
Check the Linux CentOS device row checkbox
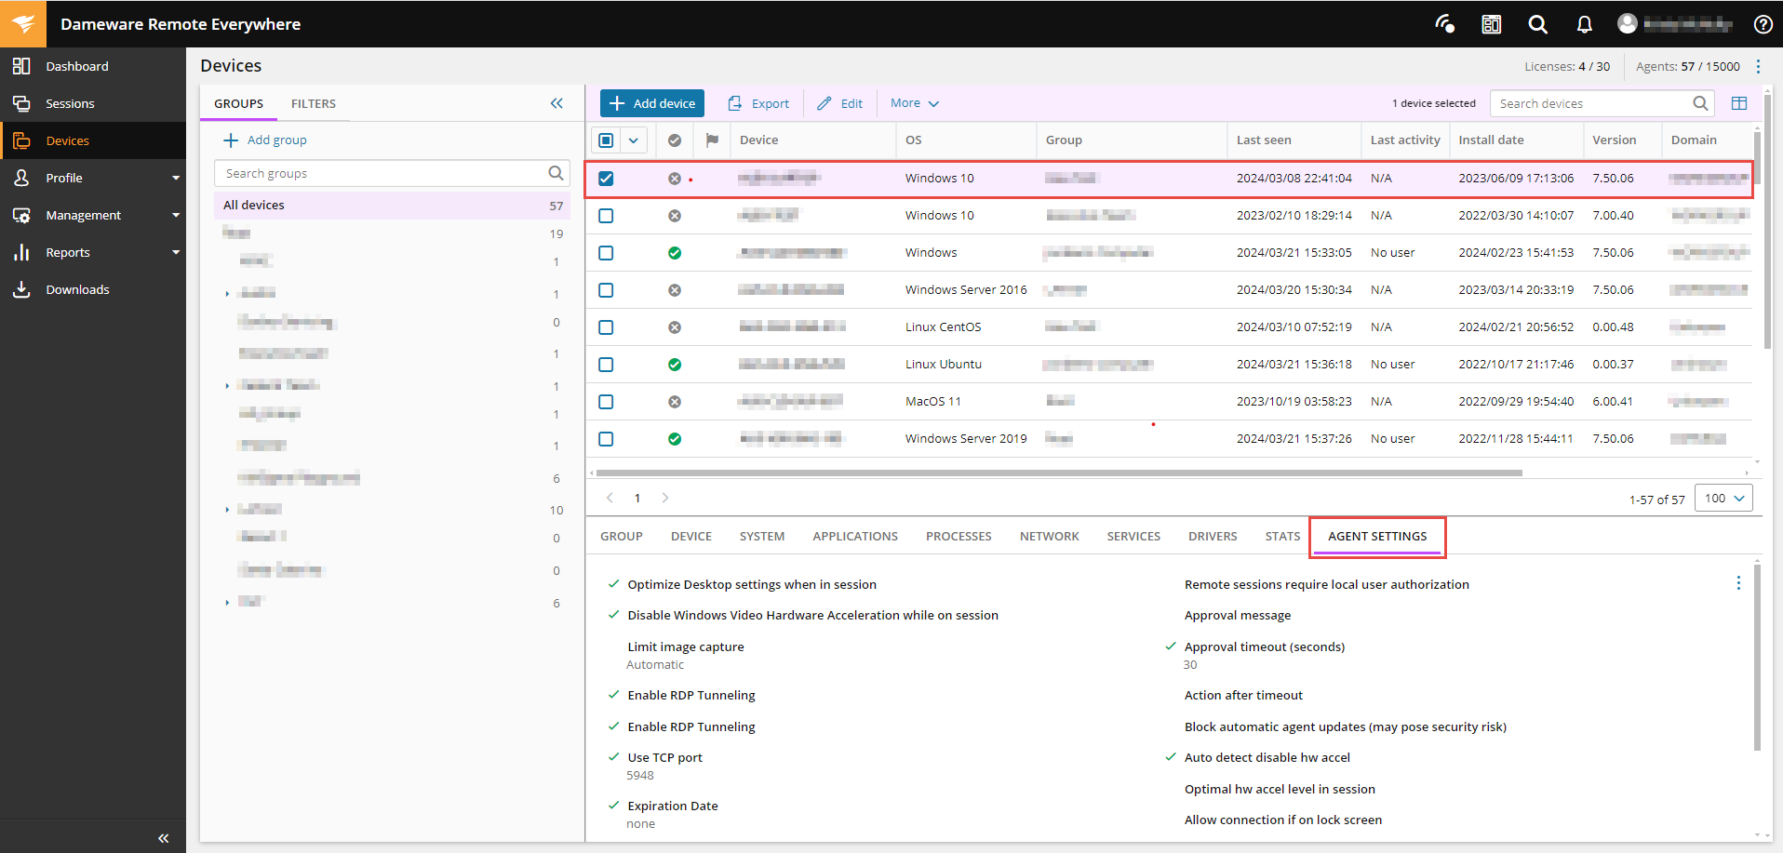pos(606,327)
